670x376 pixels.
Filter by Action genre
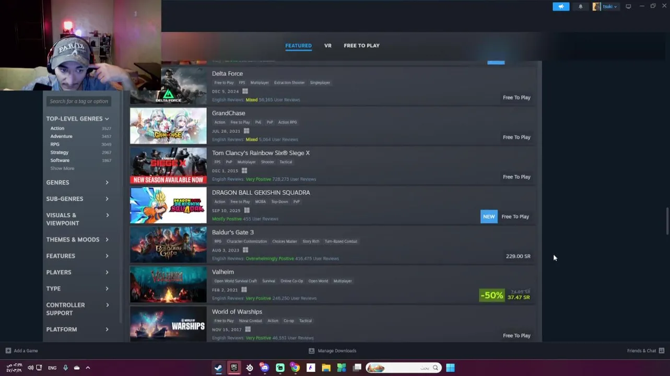57,128
